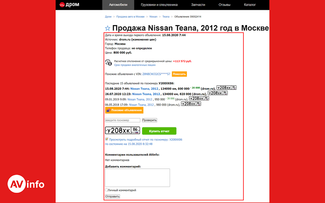Image resolution: width=325 pixels, height=203 pixels.
Task: Open Nissan breadcrumb link
Action: pyautogui.click(x=154, y=17)
